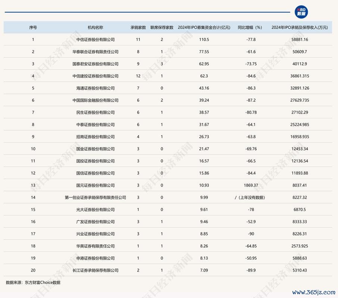Click the 同比增幅（%）column header
338x298 pixels.
point(250,28)
